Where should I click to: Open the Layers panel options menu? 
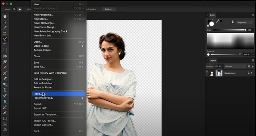click(x=253, y=61)
